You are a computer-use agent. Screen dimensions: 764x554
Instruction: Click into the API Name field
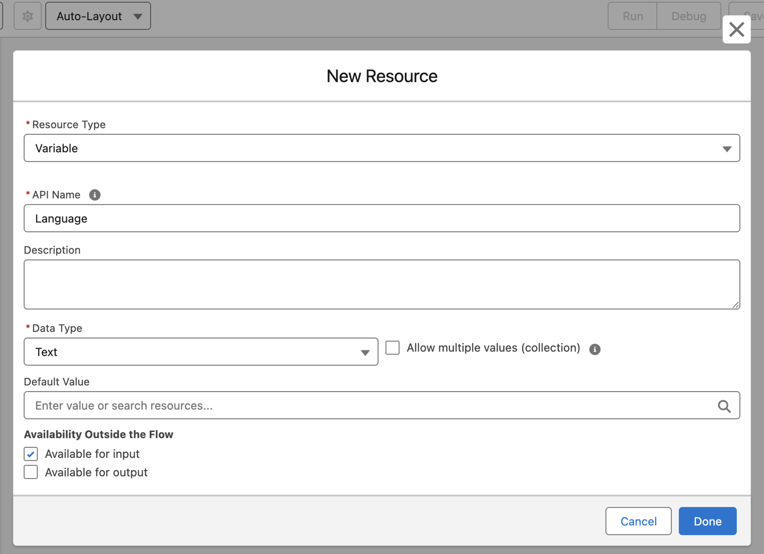382,218
